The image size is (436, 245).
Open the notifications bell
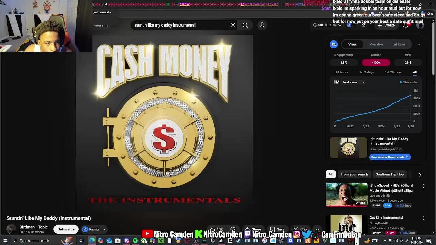pyautogui.click(x=406, y=25)
